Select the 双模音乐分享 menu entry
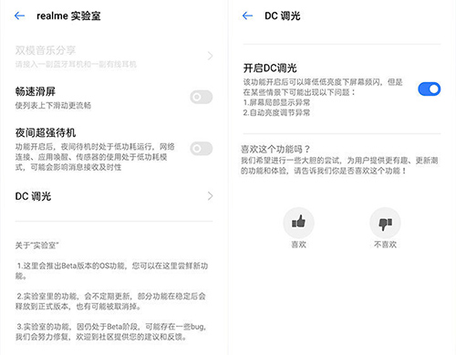The width and height of the screenshot is (456, 355). [114, 56]
